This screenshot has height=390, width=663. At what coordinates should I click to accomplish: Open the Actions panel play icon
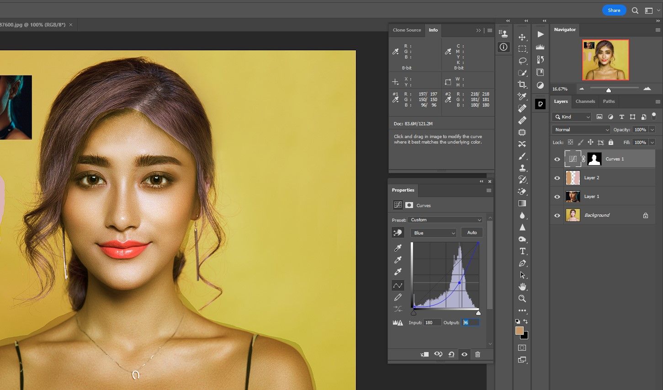tap(541, 34)
